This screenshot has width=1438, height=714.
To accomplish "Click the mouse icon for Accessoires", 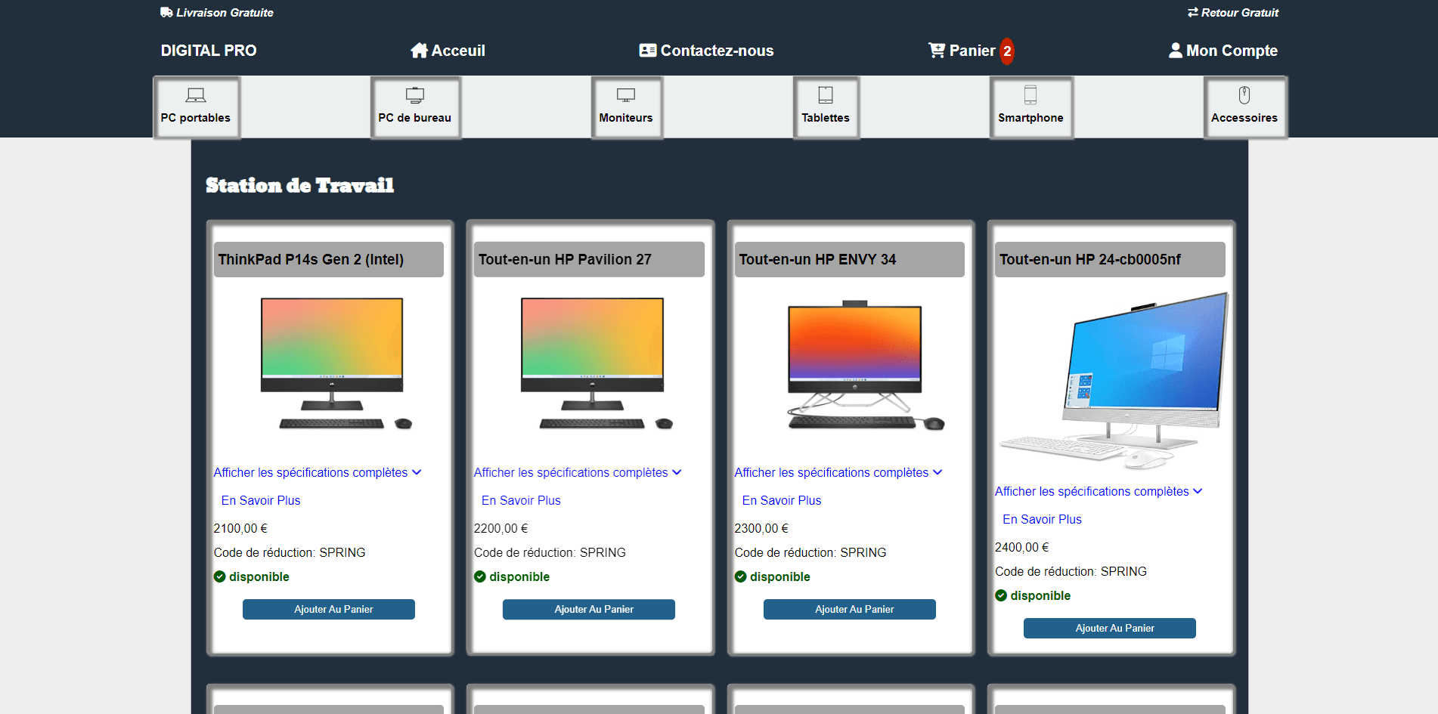I will point(1244,95).
